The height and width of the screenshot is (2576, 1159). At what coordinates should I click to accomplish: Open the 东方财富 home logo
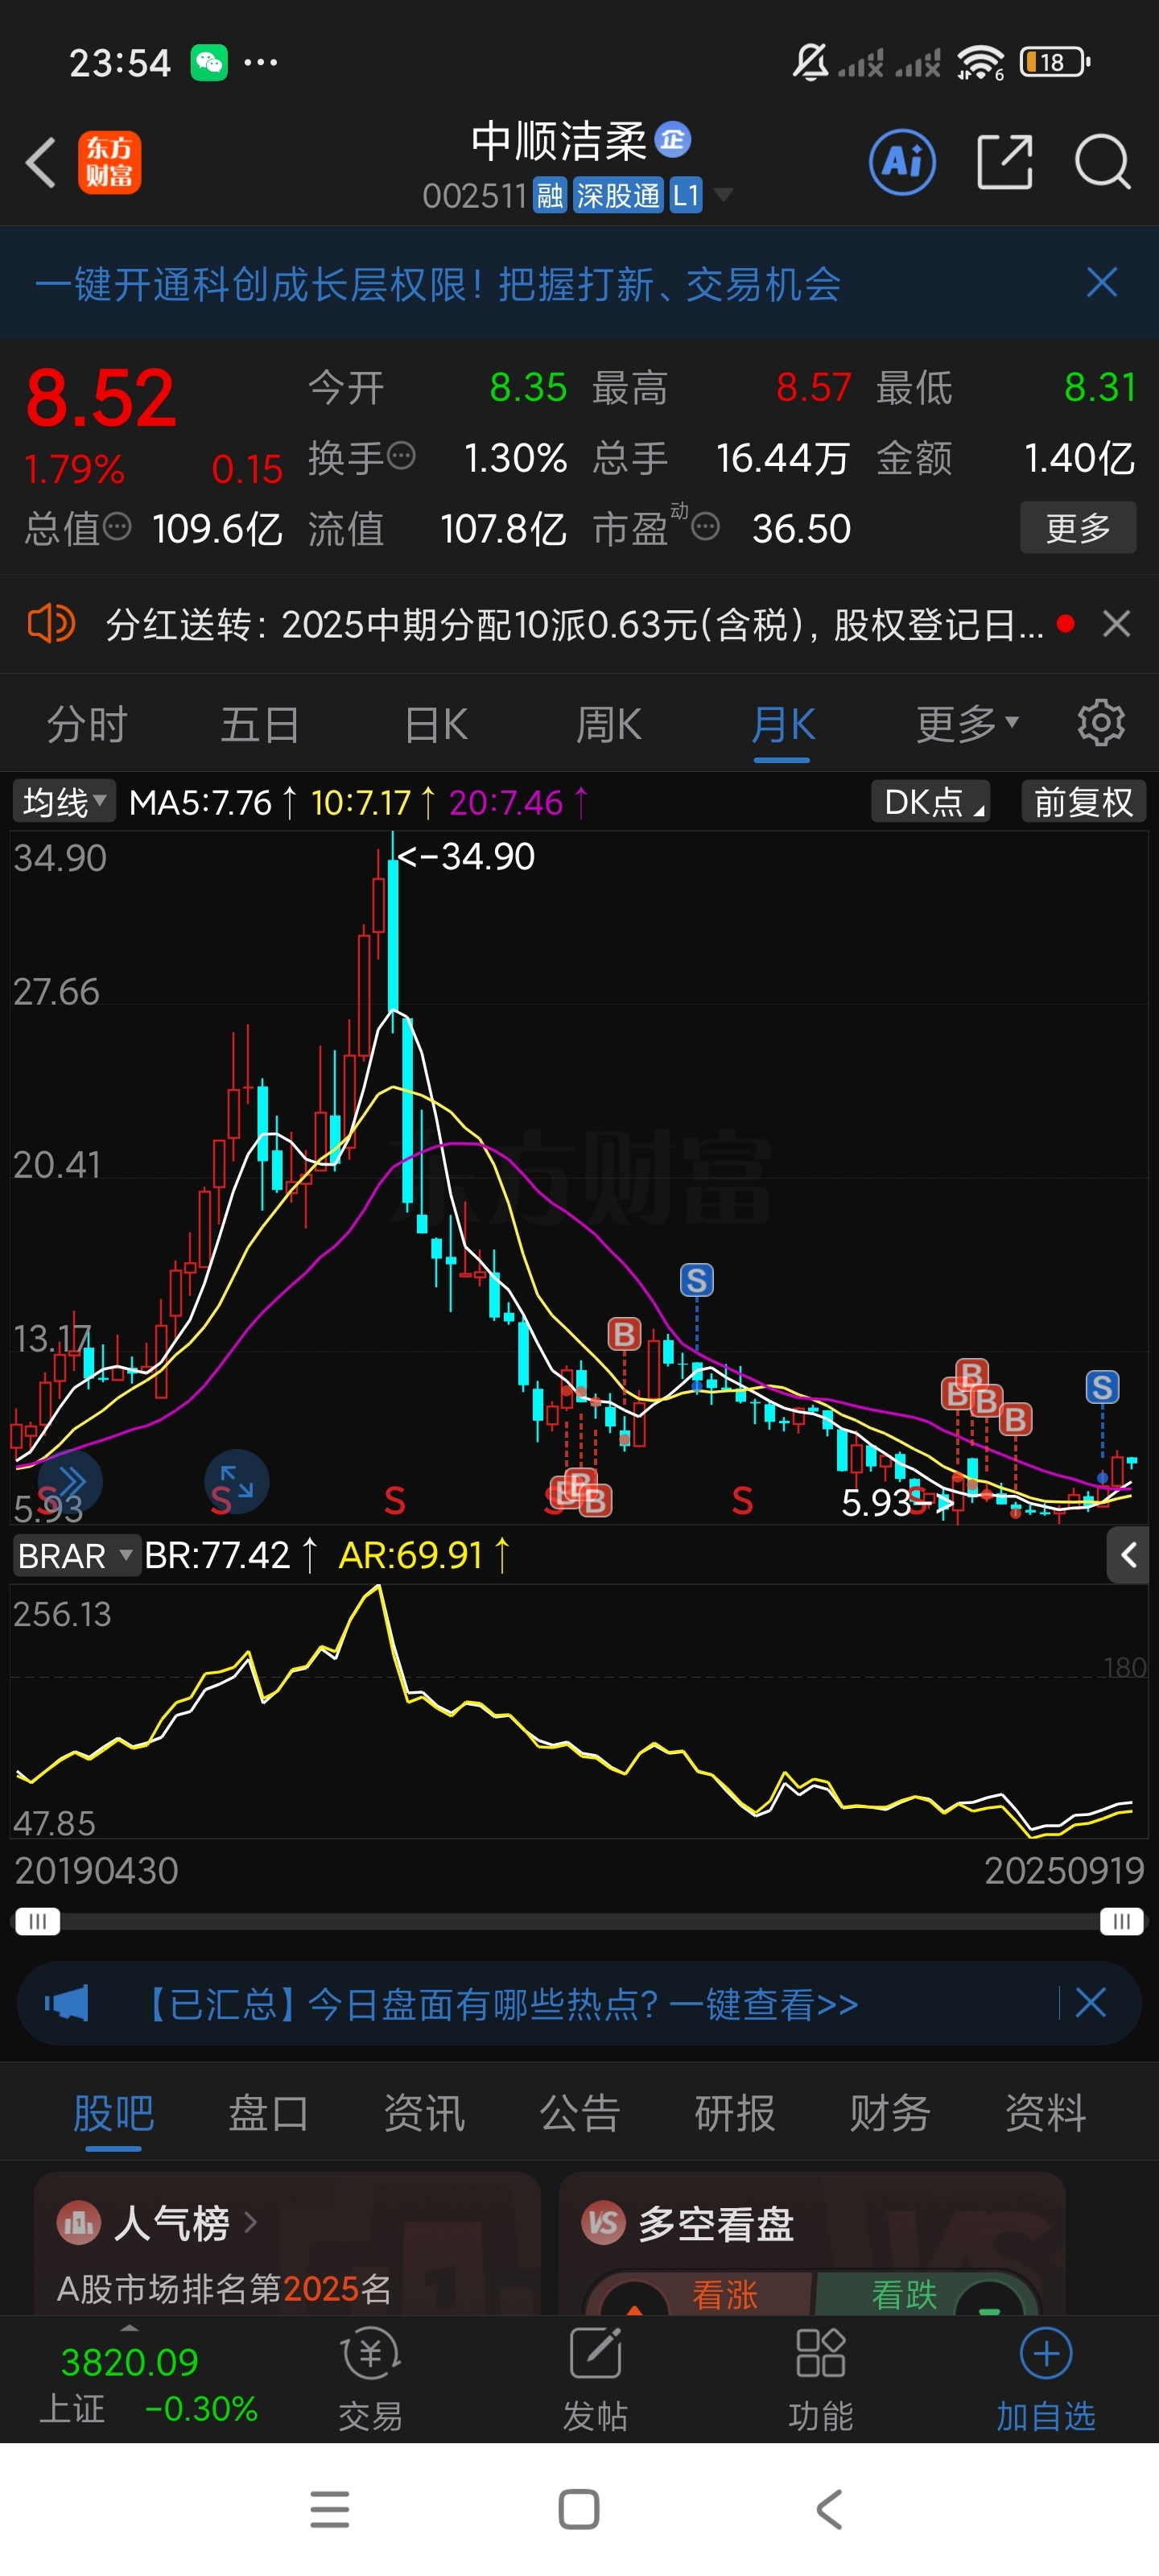pyautogui.click(x=109, y=162)
